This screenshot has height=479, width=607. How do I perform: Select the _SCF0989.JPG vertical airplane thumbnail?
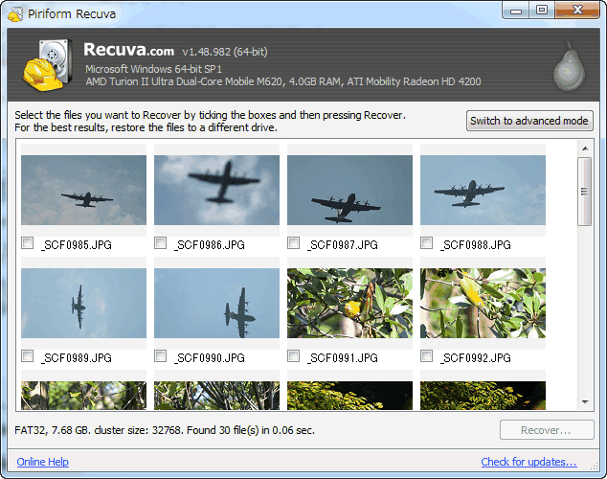83,303
